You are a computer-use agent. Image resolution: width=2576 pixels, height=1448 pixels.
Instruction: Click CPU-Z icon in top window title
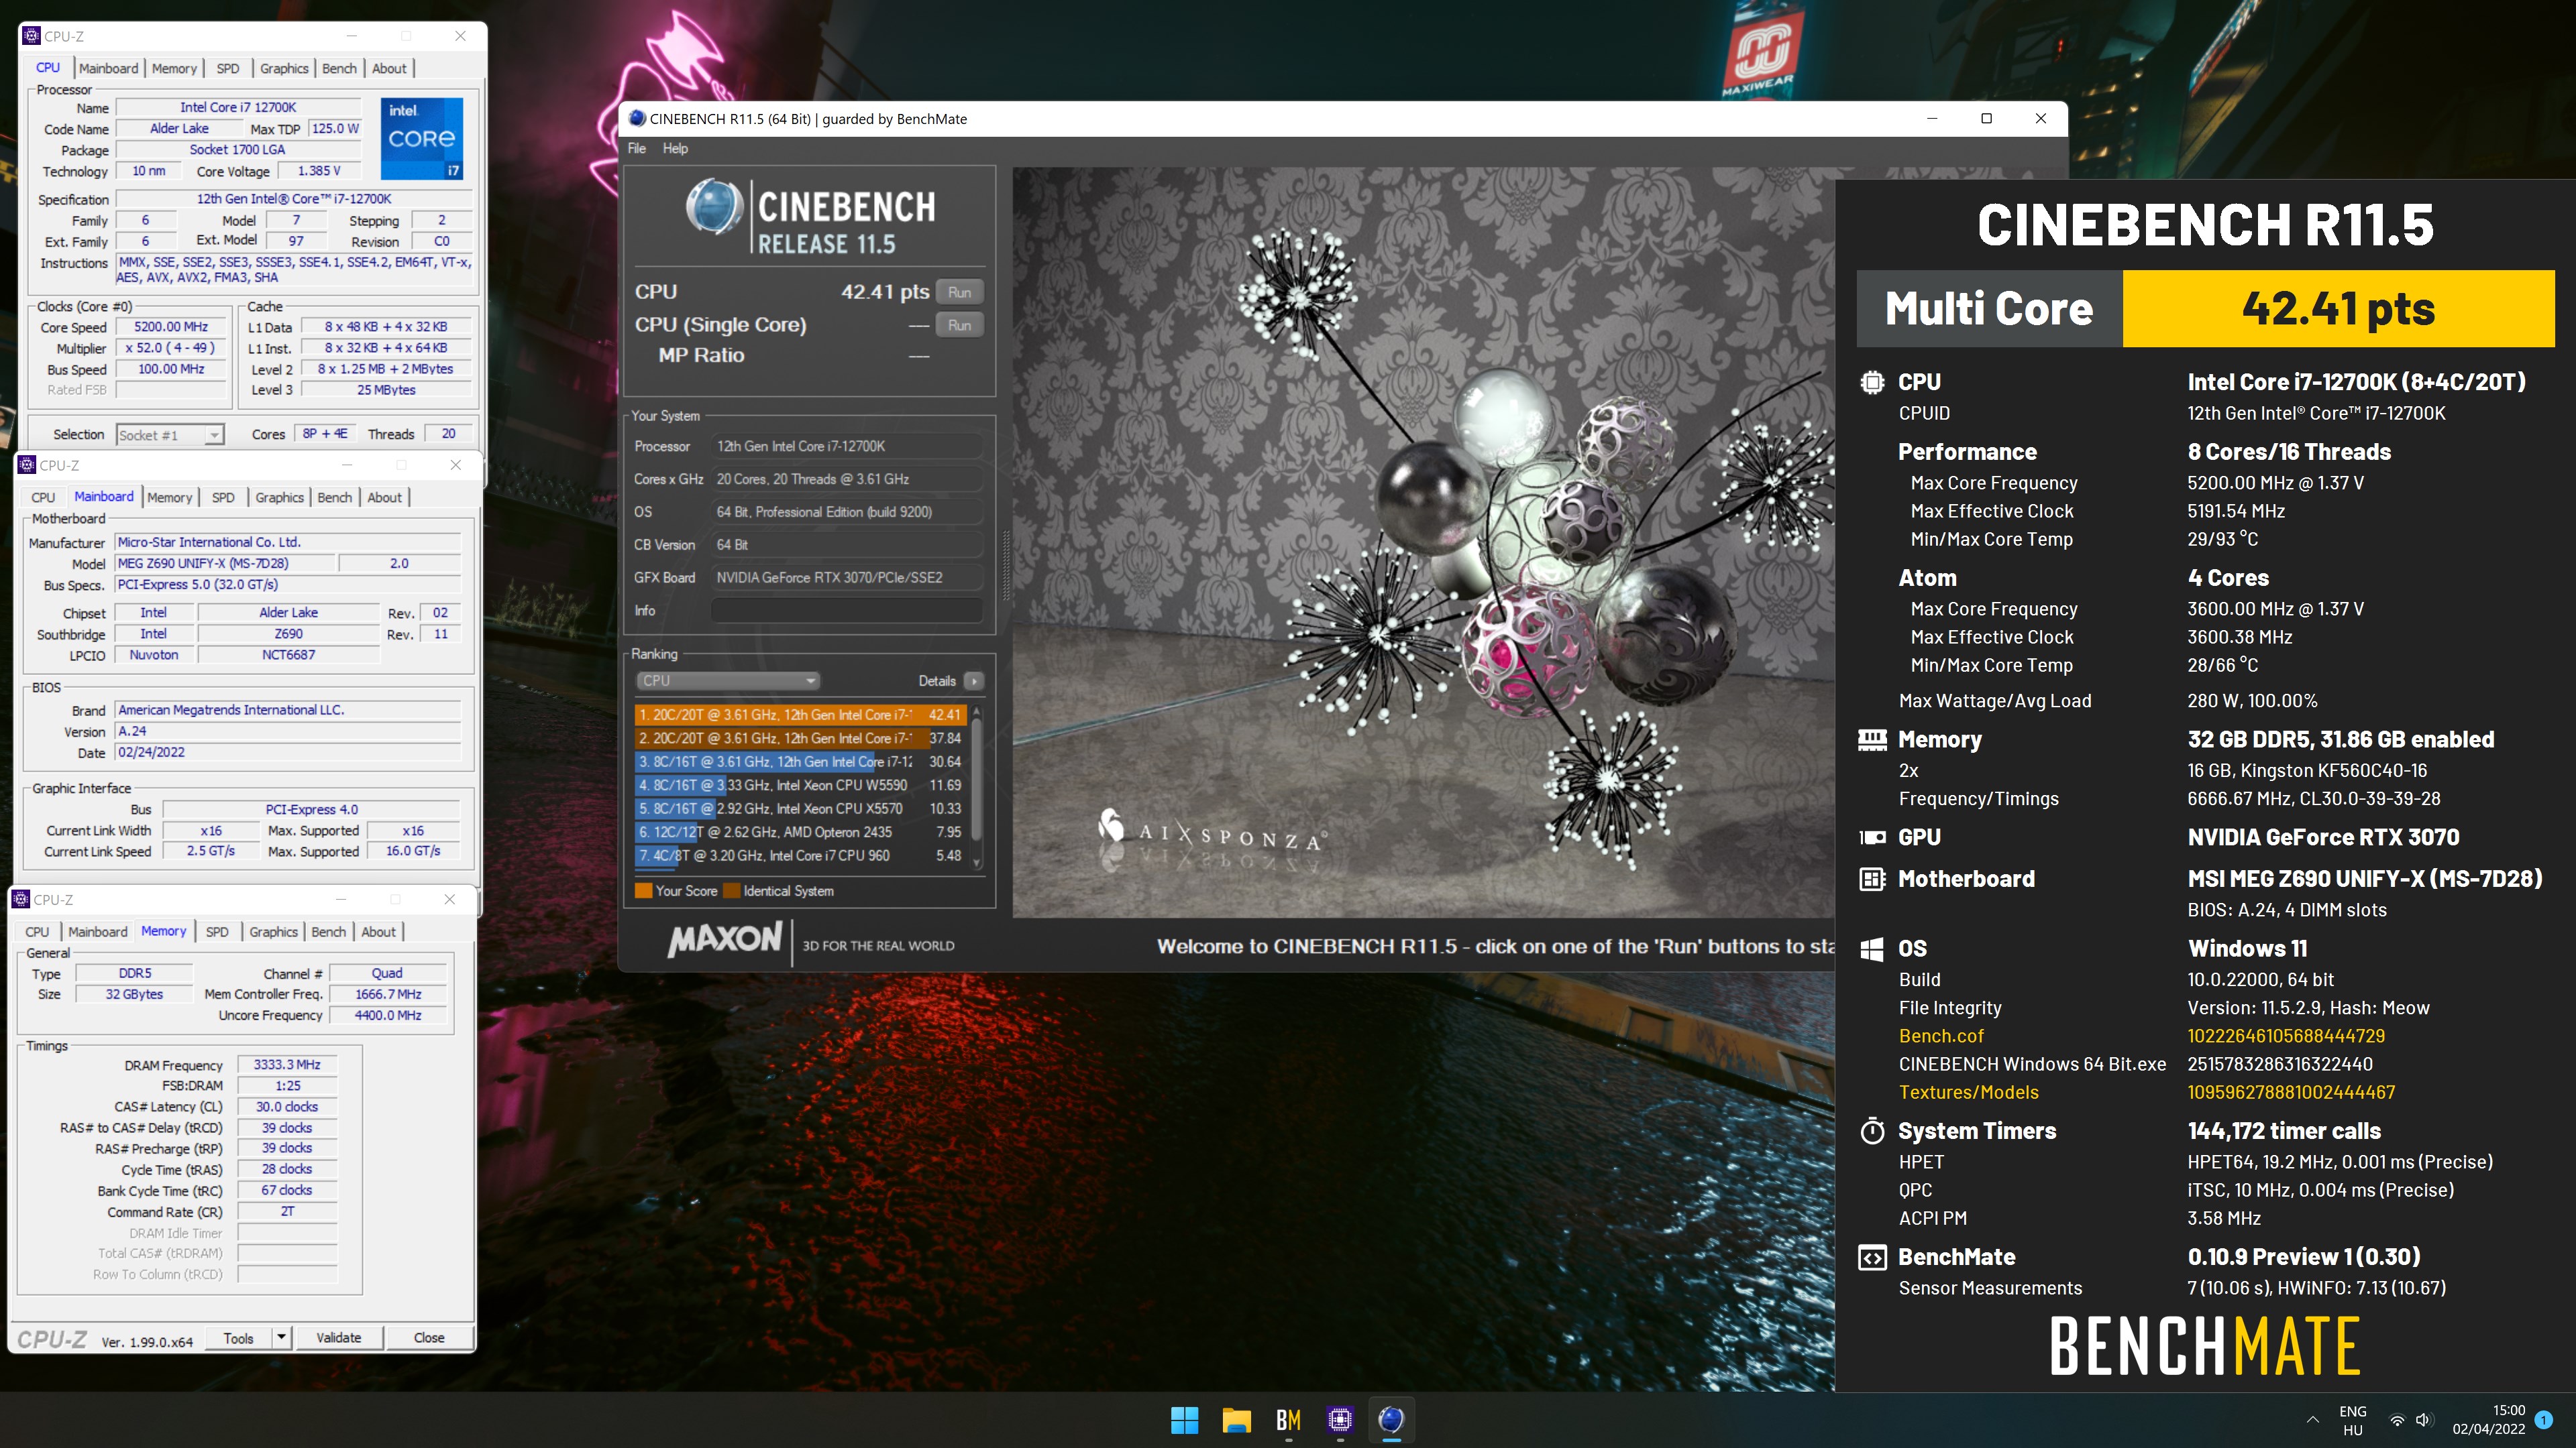(x=31, y=36)
